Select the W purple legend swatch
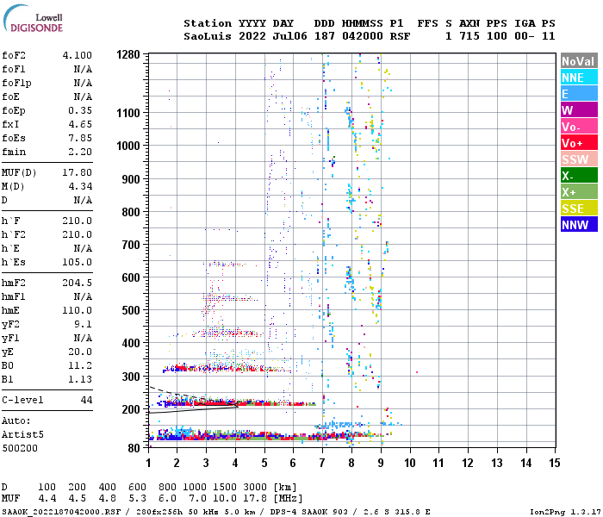The height and width of the screenshot is (517, 603). [579, 110]
